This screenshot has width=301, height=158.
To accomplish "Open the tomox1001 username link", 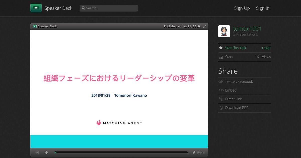I will [247, 29].
